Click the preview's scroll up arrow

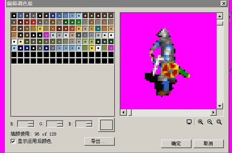point(220,16)
